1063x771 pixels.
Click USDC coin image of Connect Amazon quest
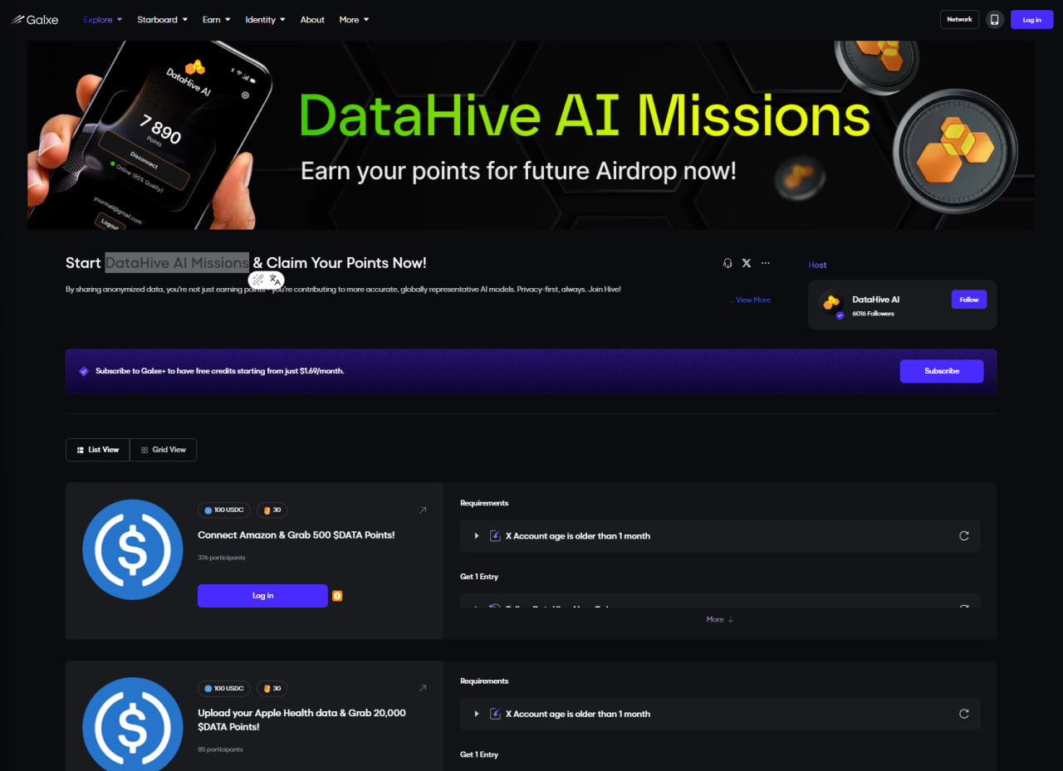pyautogui.click(x=133, y=549)
